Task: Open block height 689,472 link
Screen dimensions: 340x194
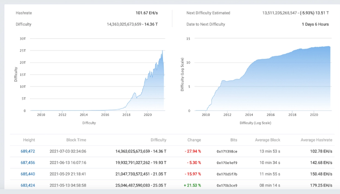Action: [x=28, y=151]
